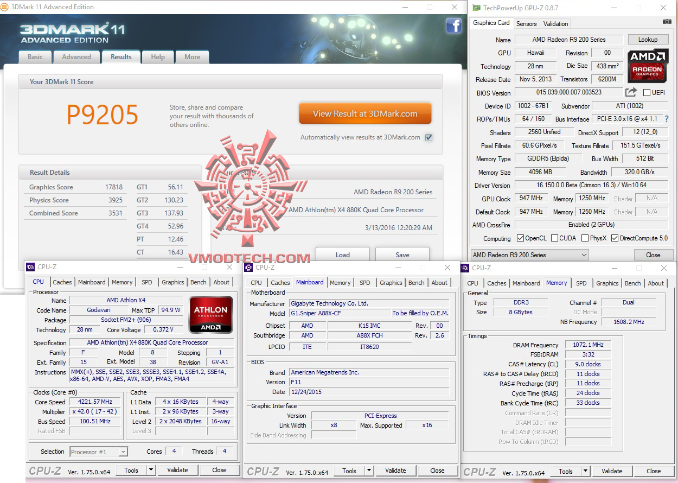678x483 pixels.
Task: Open the Advanced tab in 3DMark 11
Action: [76, 57]
